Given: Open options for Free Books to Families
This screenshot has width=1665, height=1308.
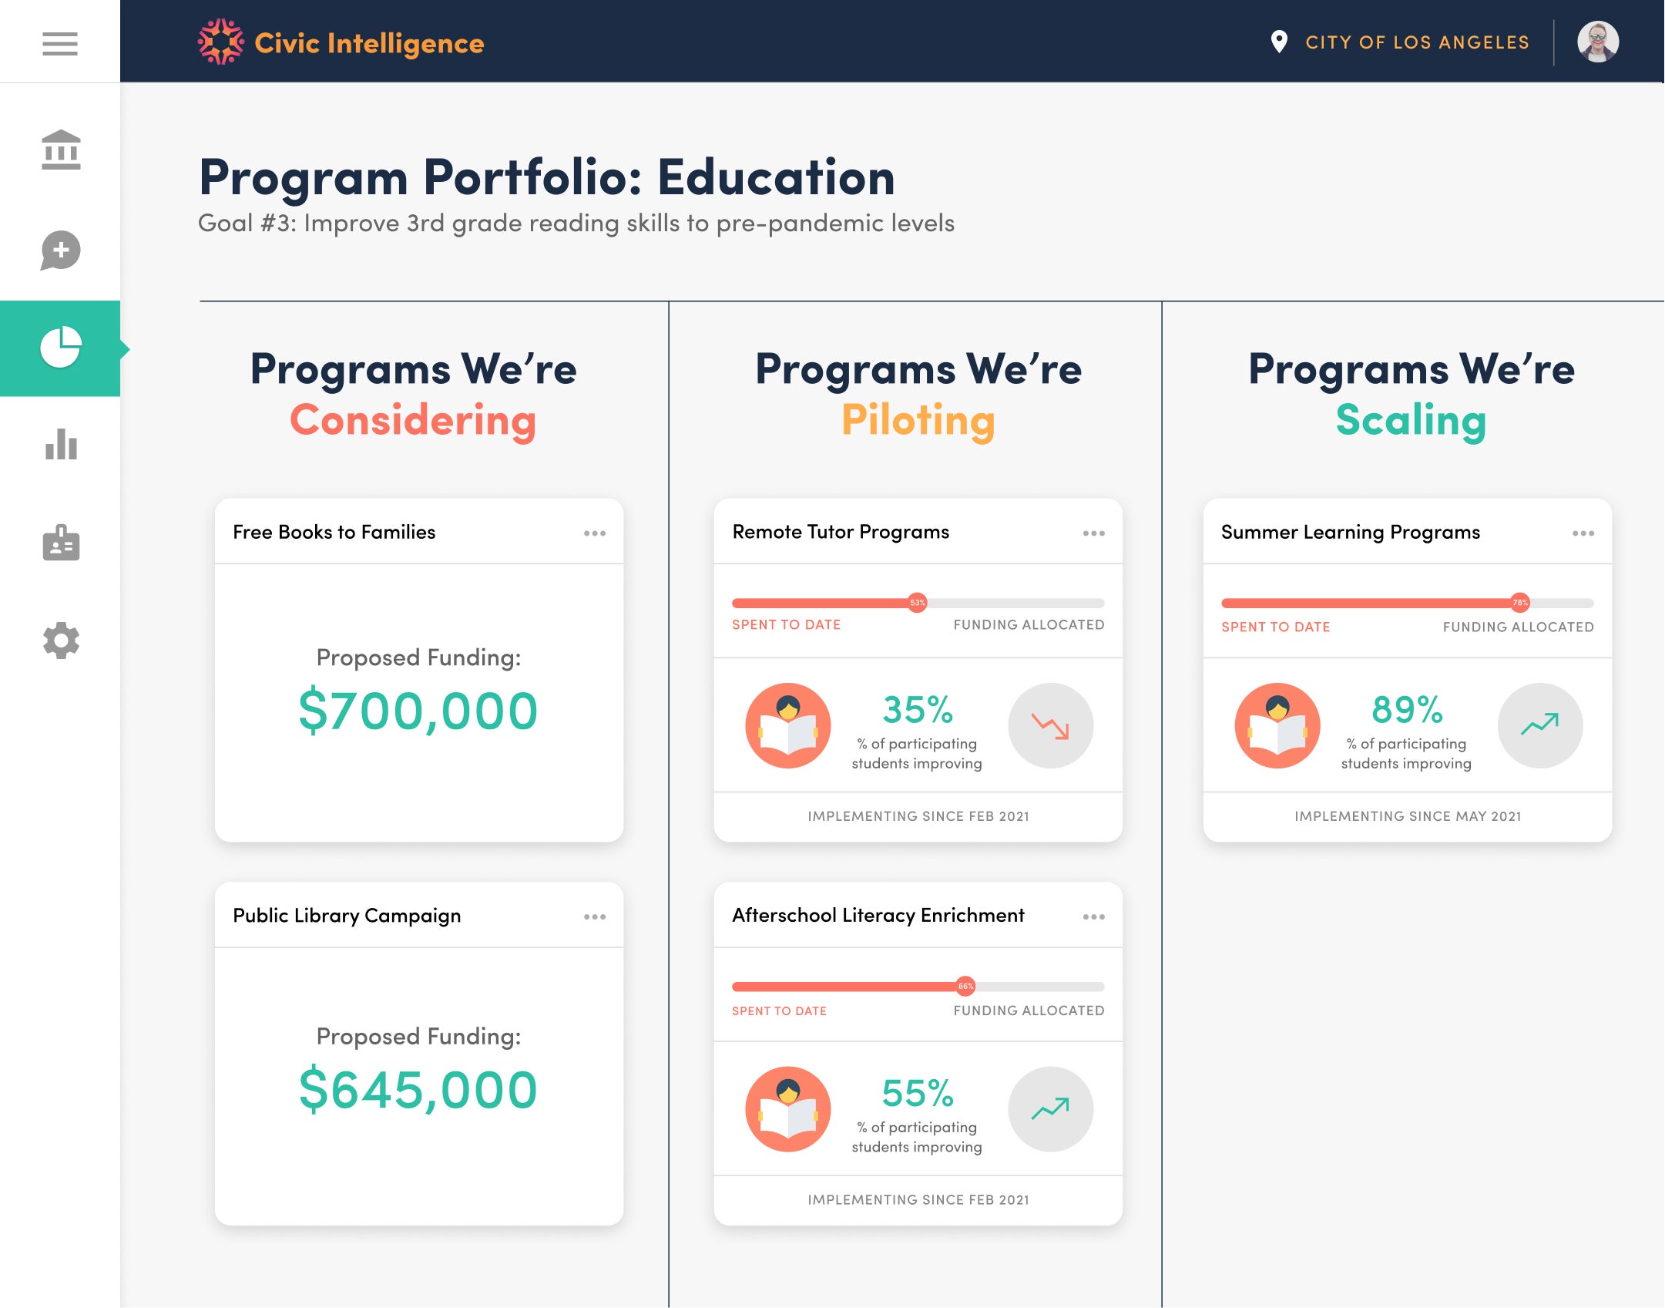Looking at the screenshot, I should [595, 533].
